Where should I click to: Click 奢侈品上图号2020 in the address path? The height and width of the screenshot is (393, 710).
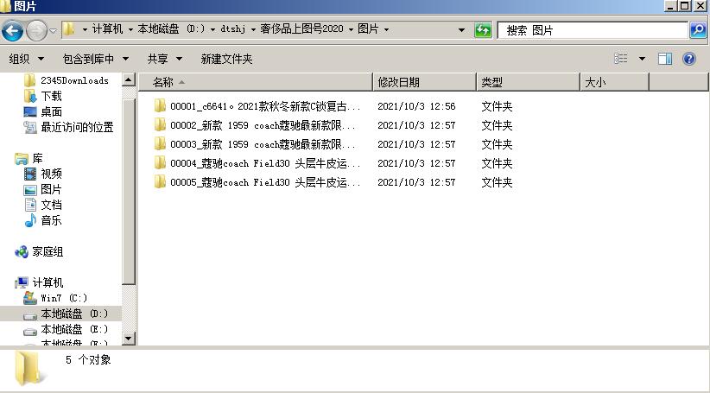click(x=301, y=29)
